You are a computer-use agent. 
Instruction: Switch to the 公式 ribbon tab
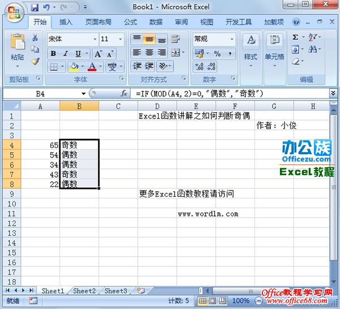130,22
